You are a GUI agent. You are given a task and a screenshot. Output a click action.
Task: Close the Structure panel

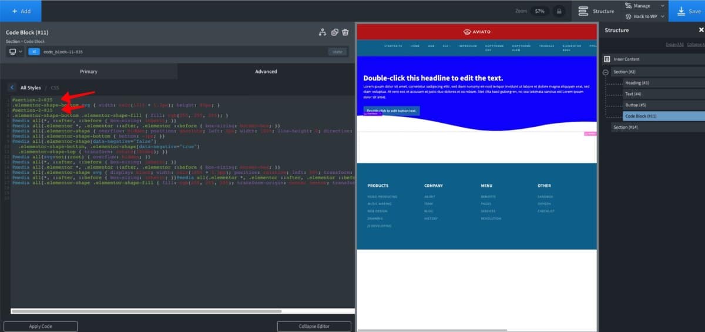pyautogui.click(x=701, y=30)
